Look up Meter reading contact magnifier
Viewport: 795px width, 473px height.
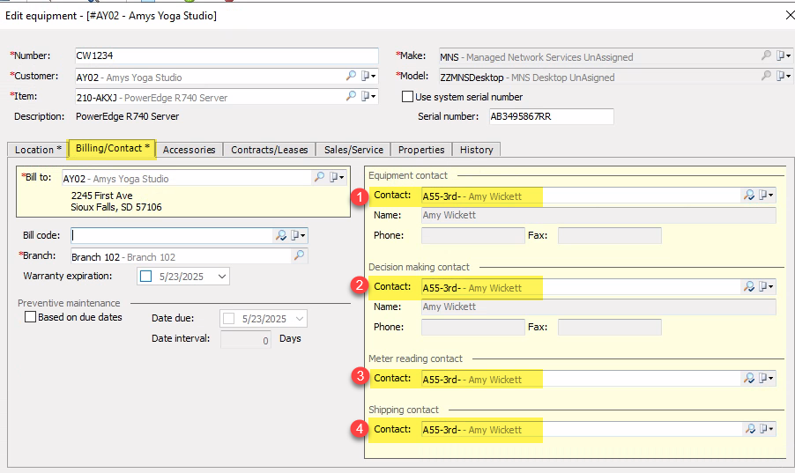coord(749,378)
